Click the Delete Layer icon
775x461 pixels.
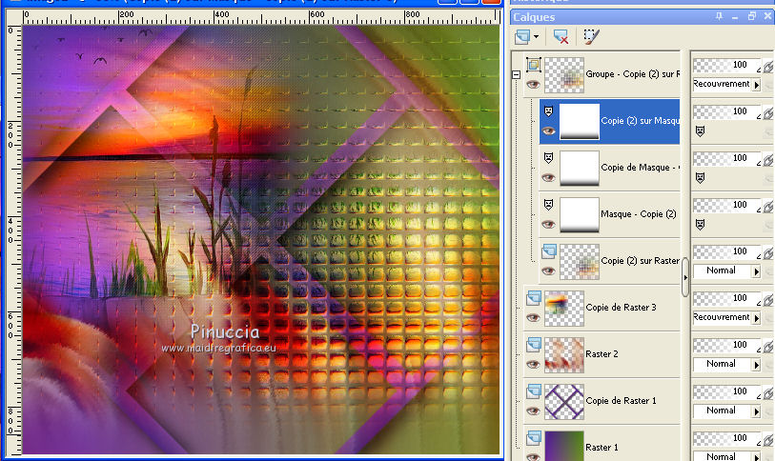point(561,37)
